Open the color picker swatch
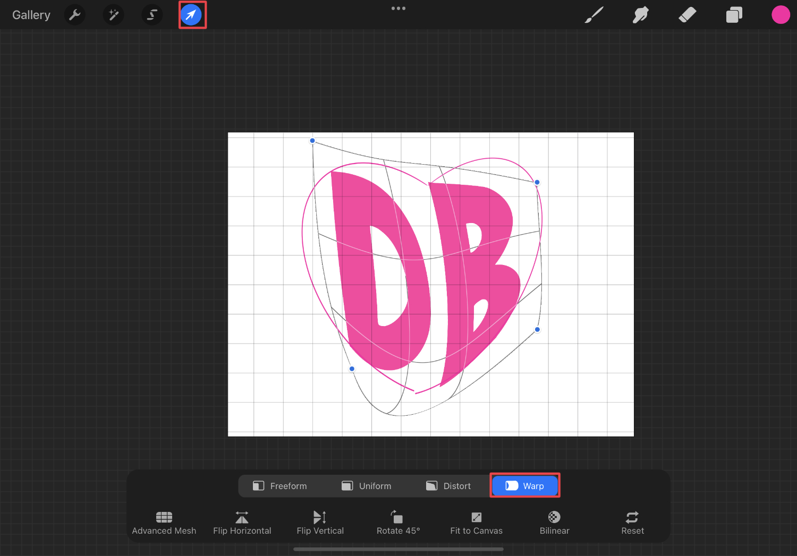Image resolution: width=797 pixels, height=556 pixels. tap(781, 14)
